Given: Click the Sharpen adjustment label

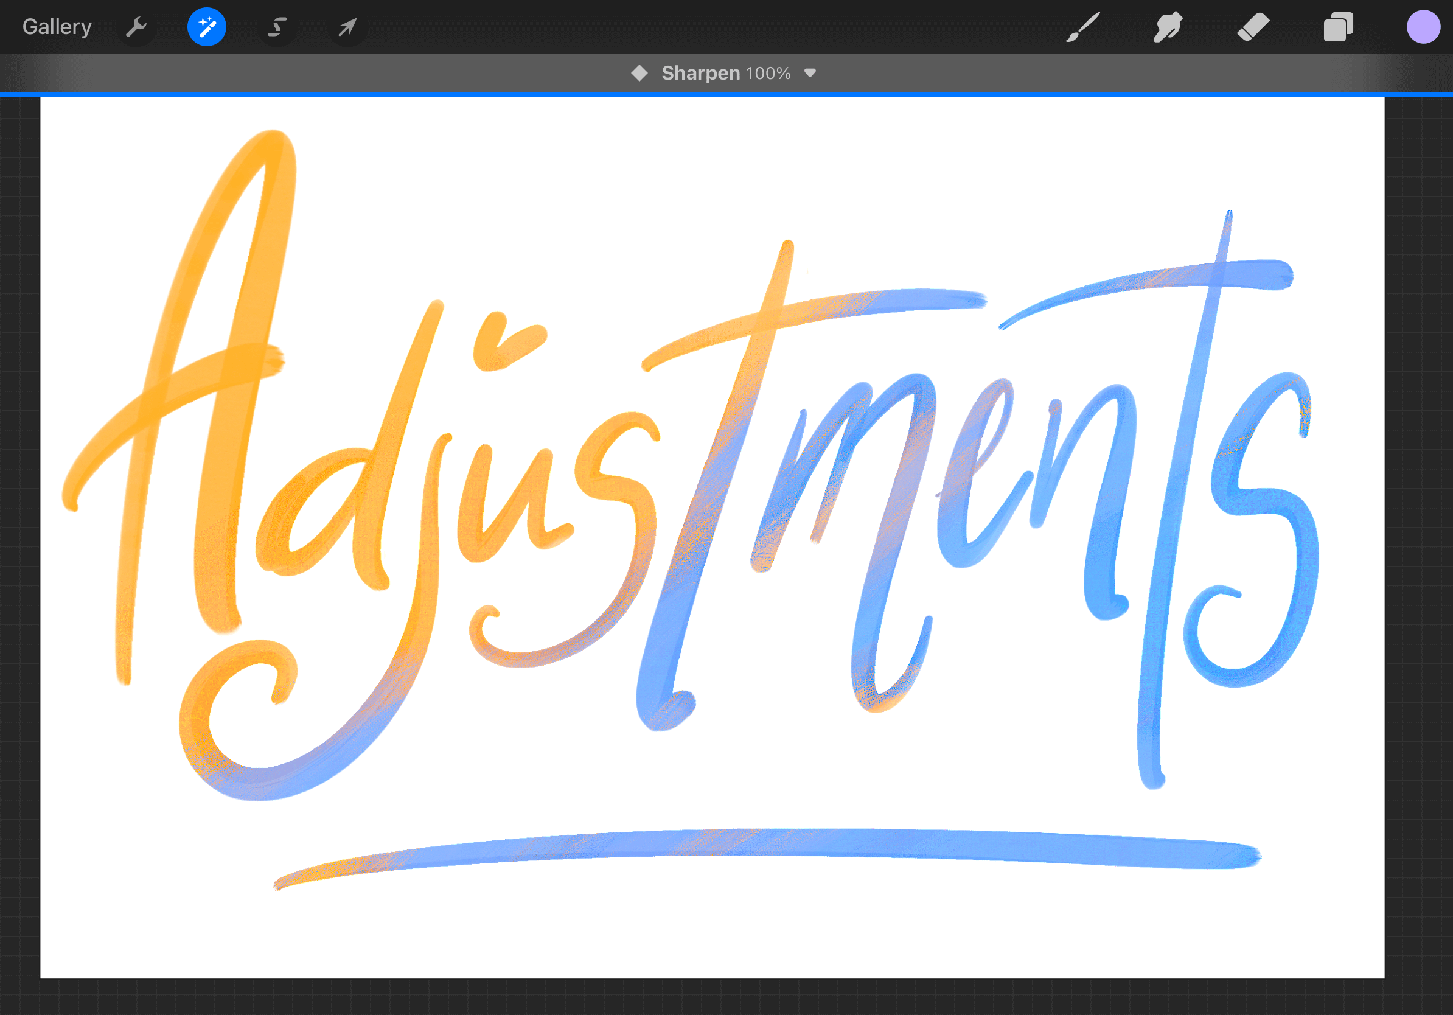Looking at the screenshot, I should click(700, 73).
